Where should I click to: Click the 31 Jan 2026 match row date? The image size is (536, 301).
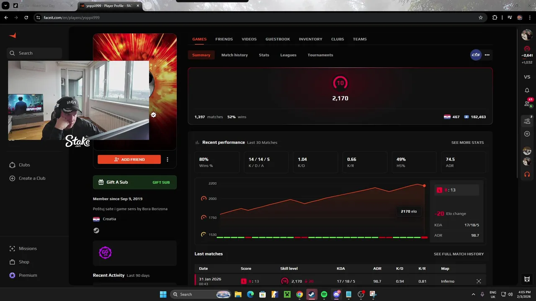coord(210,279)
